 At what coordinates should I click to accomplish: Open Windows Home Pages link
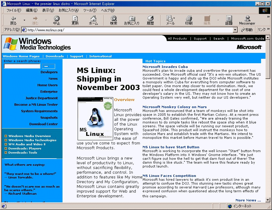(21, 56)
